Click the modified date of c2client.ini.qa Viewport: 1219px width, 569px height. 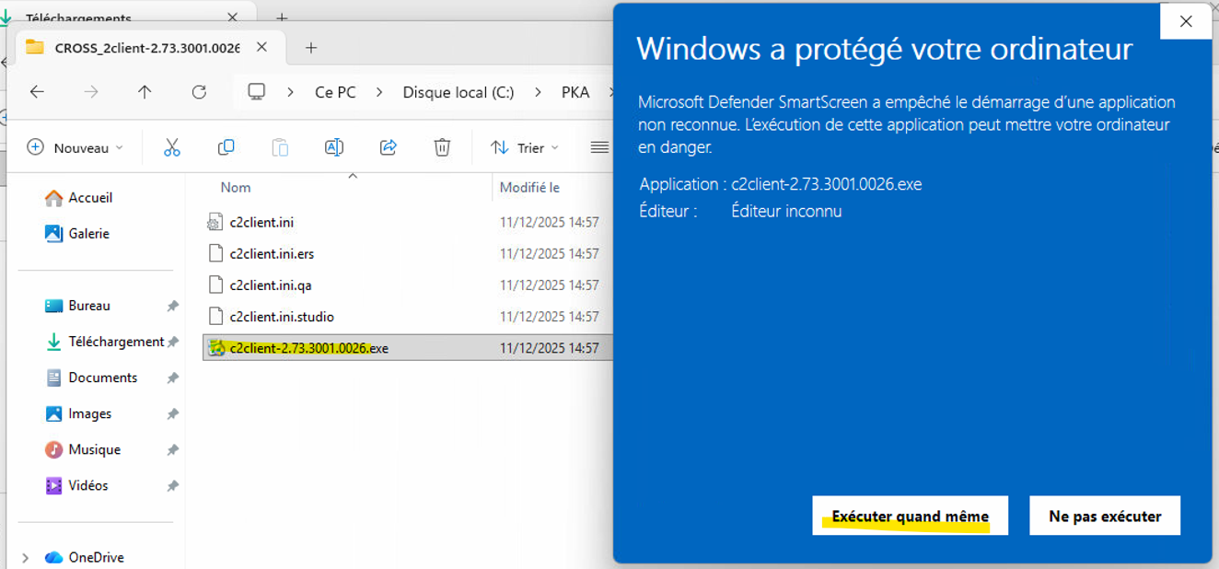click(x=550, y=284)
